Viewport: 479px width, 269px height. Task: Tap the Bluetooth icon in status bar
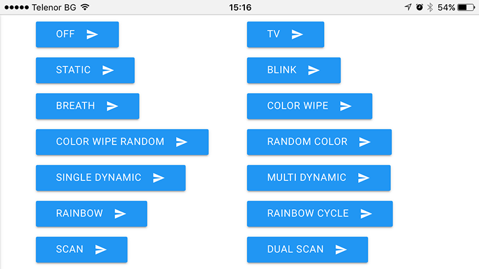[x=429, y=7]
